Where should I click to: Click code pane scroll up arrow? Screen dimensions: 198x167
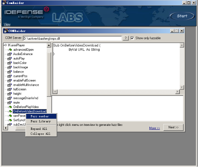tap(182, 45)
